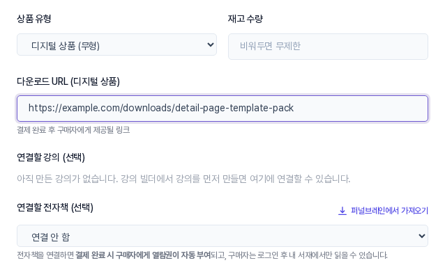Click the 연결할 전자책 (선택) label
The image size is (445, 272).
click(55, 207)
